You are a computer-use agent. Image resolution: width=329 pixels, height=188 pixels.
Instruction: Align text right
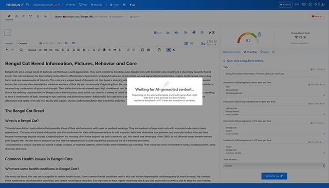[x=73, y=50]
